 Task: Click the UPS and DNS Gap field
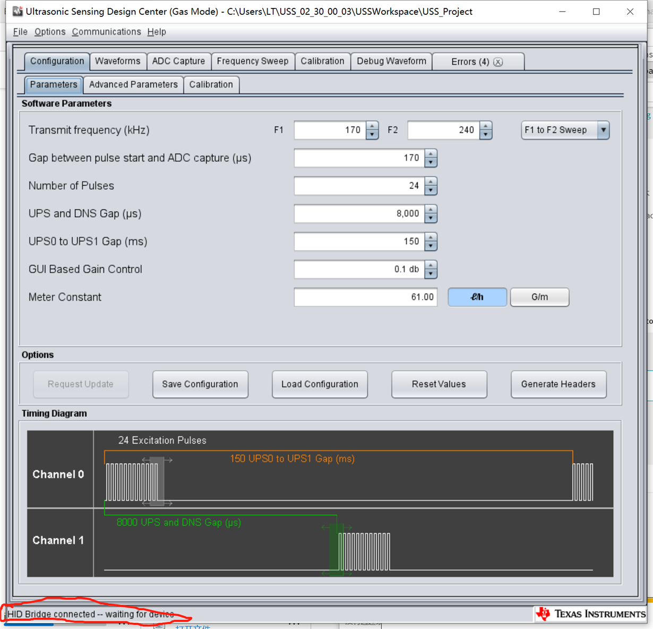point(359,214)
